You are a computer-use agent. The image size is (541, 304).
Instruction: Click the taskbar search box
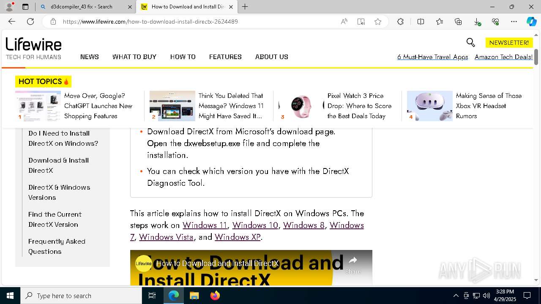(81, 296)
